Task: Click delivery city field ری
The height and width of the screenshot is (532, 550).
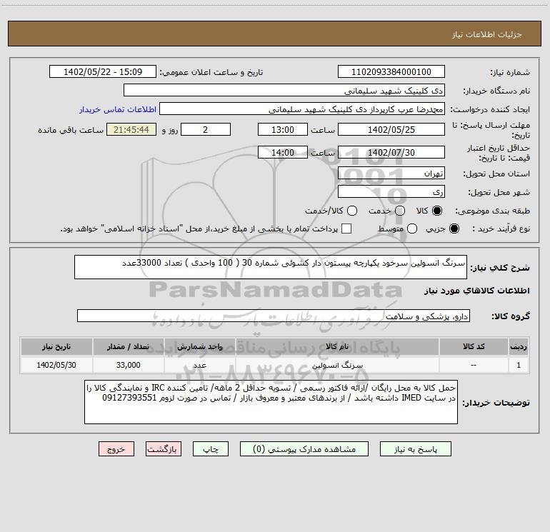Action: (391, 192)
